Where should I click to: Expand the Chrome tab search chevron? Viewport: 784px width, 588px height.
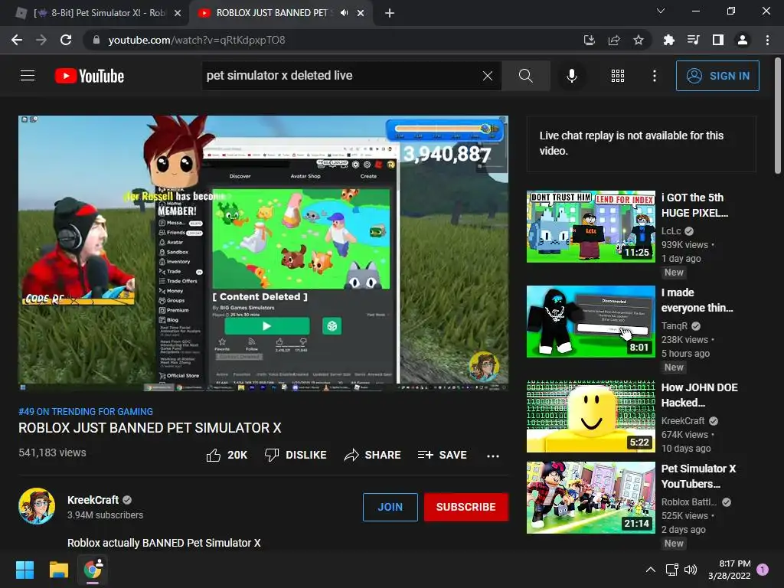[x=661, y=11]
